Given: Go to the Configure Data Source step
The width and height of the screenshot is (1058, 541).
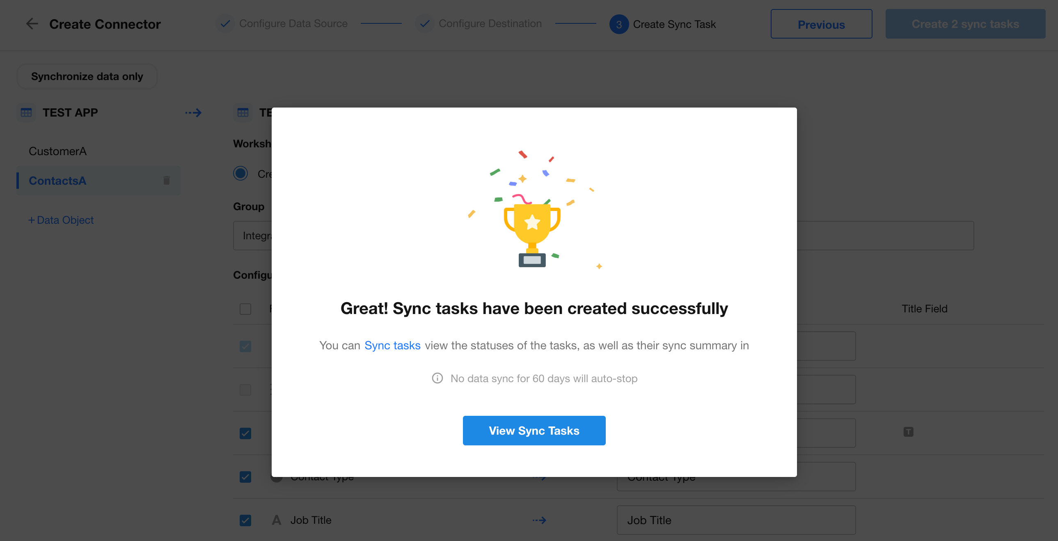Looking at the screenshot, I should tap(293, 24).
